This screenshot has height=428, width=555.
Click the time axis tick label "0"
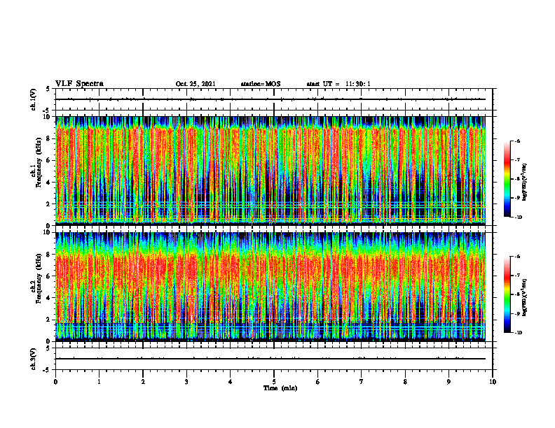(x=55, y=382)
